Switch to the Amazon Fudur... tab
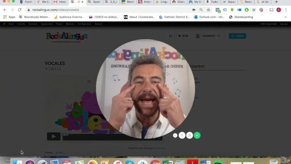This screenshot has width=291, height=164. click(x=212, y=2)
